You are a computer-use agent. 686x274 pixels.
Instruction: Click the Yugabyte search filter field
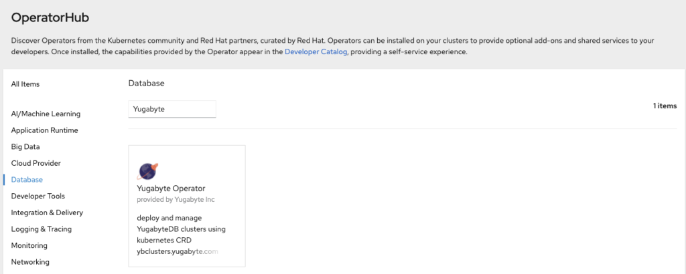tap(172, 109)
